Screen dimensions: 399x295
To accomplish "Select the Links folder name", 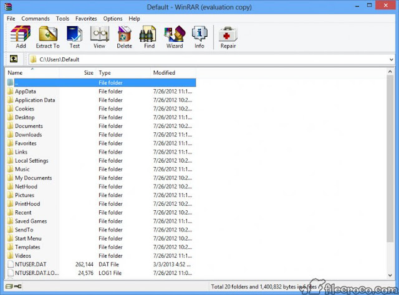I will (21, 152).
